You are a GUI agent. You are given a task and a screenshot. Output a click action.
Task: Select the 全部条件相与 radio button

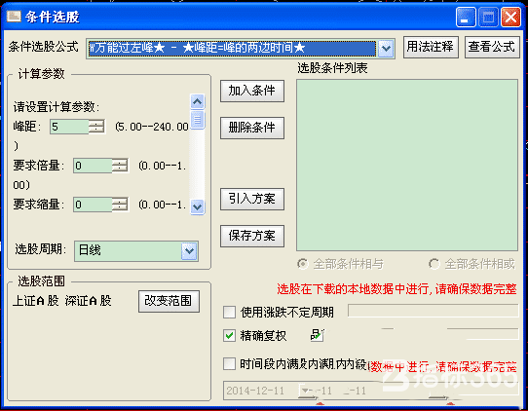click(x=303, y=264)
